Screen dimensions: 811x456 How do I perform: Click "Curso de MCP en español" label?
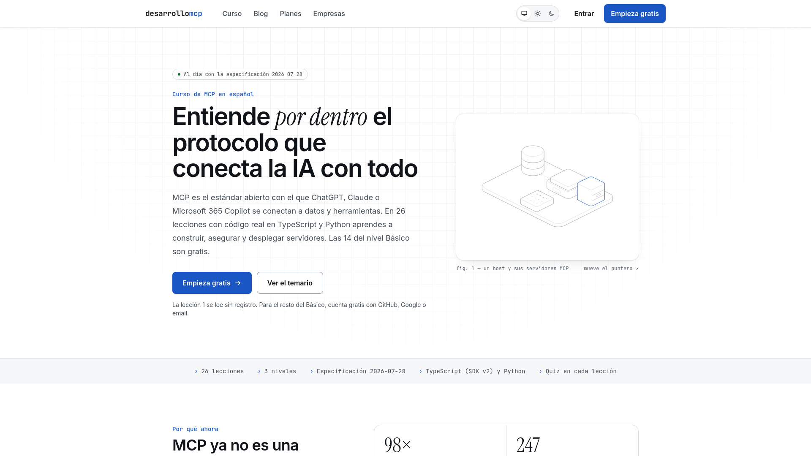(x=213, y=94)
